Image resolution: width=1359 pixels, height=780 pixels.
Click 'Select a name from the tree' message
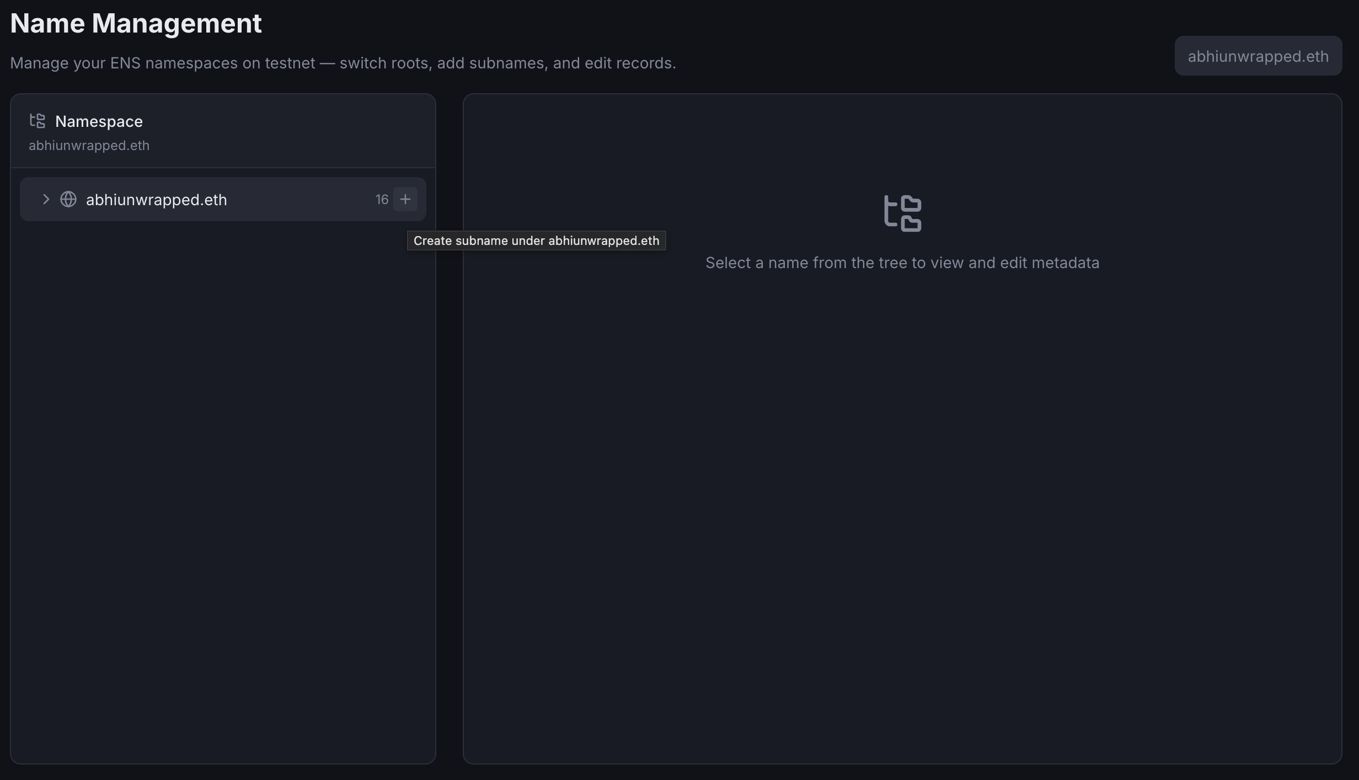902,263
